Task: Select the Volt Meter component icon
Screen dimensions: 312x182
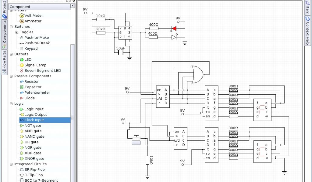Action: [22, 15]
